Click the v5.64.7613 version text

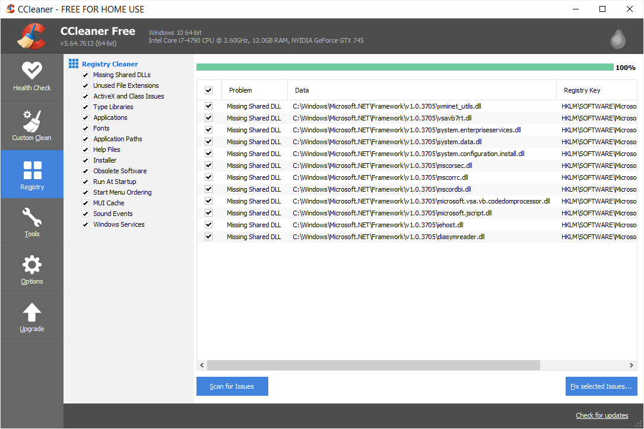click(88, 43)
